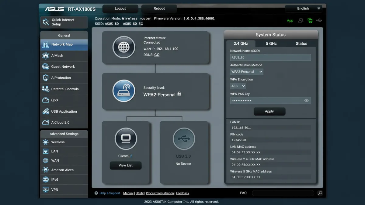Click the Parental Controls people icon

tap(46, 89)
